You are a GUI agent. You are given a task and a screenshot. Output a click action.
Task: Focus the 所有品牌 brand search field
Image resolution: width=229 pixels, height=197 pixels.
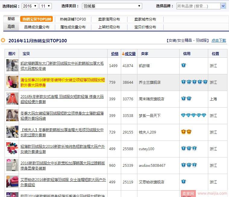(199, 6)
